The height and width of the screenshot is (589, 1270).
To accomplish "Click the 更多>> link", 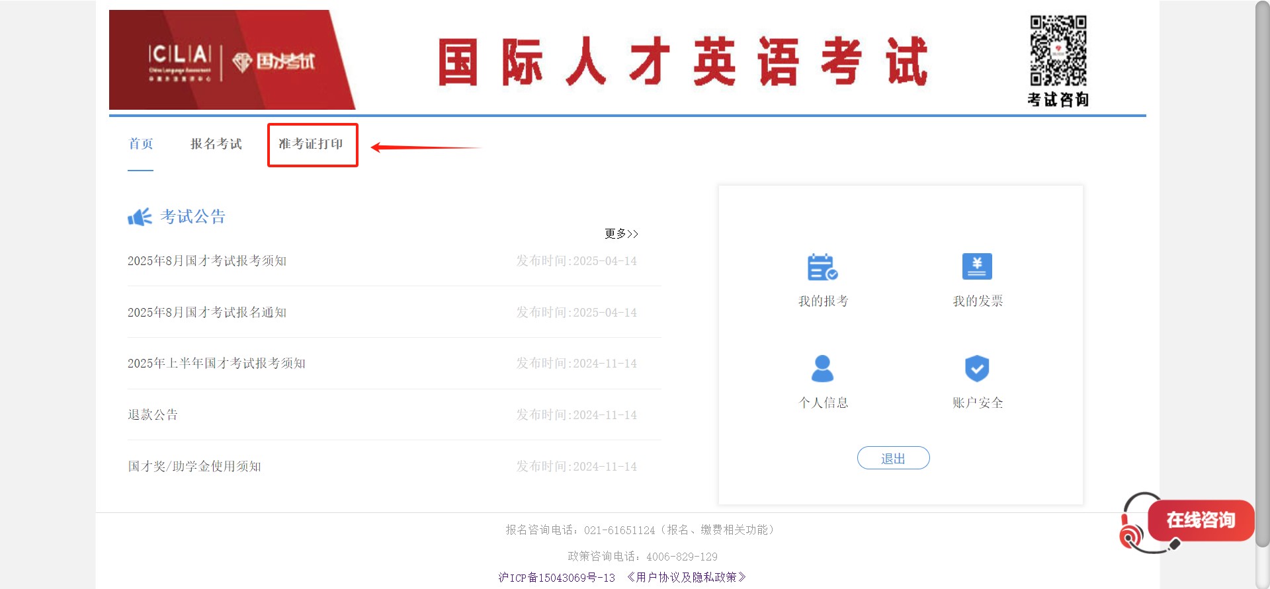I will (622, 234).
